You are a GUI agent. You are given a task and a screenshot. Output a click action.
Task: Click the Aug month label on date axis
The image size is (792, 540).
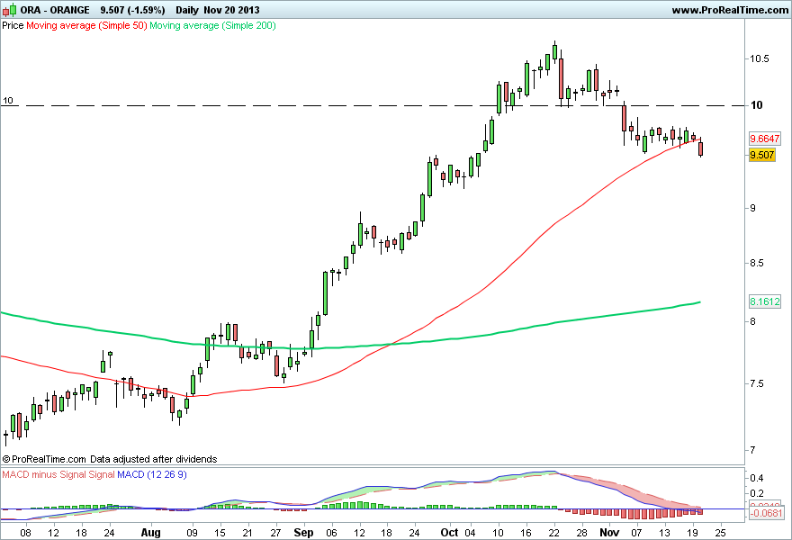click(150, 533)
